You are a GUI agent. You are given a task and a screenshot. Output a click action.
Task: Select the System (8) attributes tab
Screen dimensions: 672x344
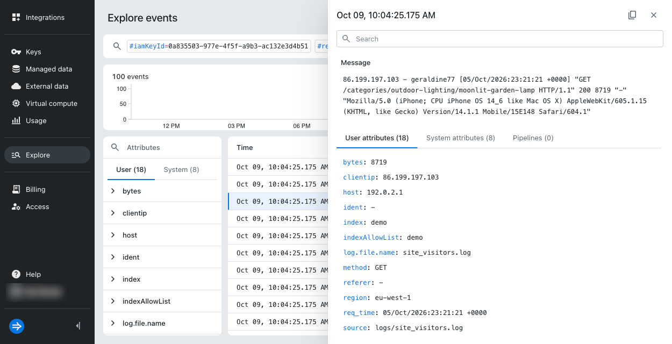[181, 169]
